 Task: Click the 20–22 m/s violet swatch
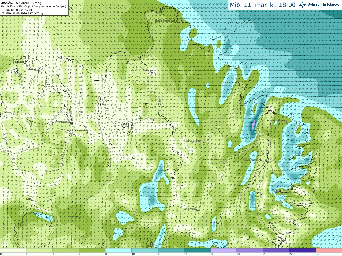[x=276, y=250]
